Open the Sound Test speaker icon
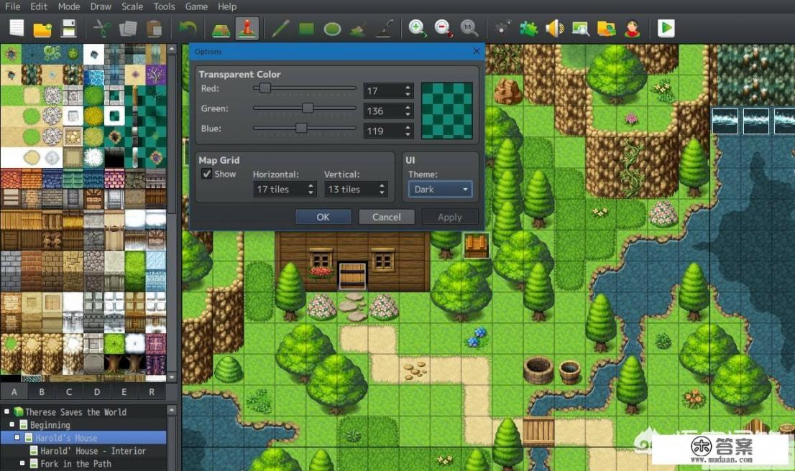This screenshot has height=471, width=795. point(555,29)
